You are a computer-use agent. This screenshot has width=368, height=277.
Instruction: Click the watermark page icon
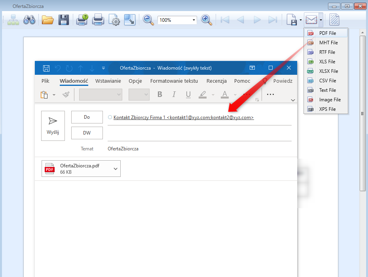click(334, 20)
